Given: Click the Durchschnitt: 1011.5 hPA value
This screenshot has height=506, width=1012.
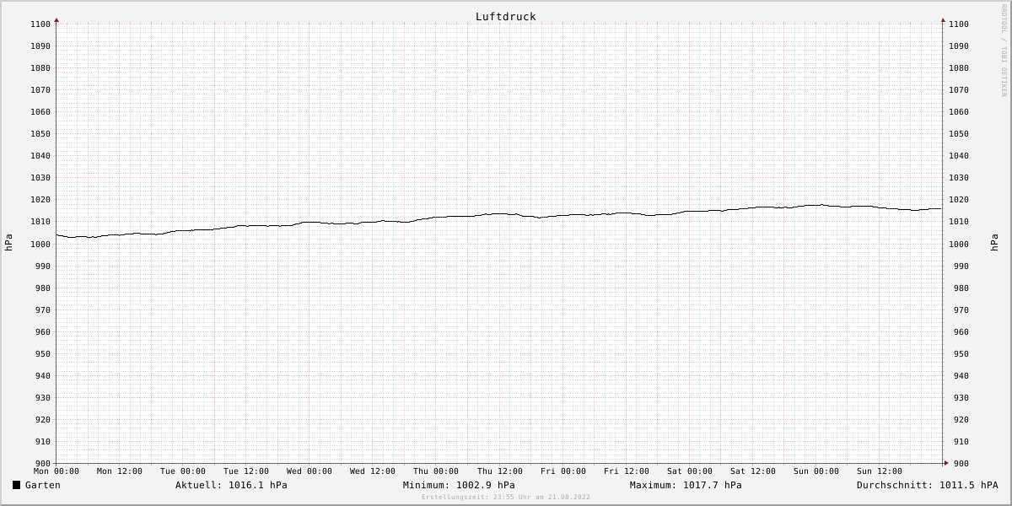Looking at the screenshot, I should pyautogui.click(x=928, y=485).
